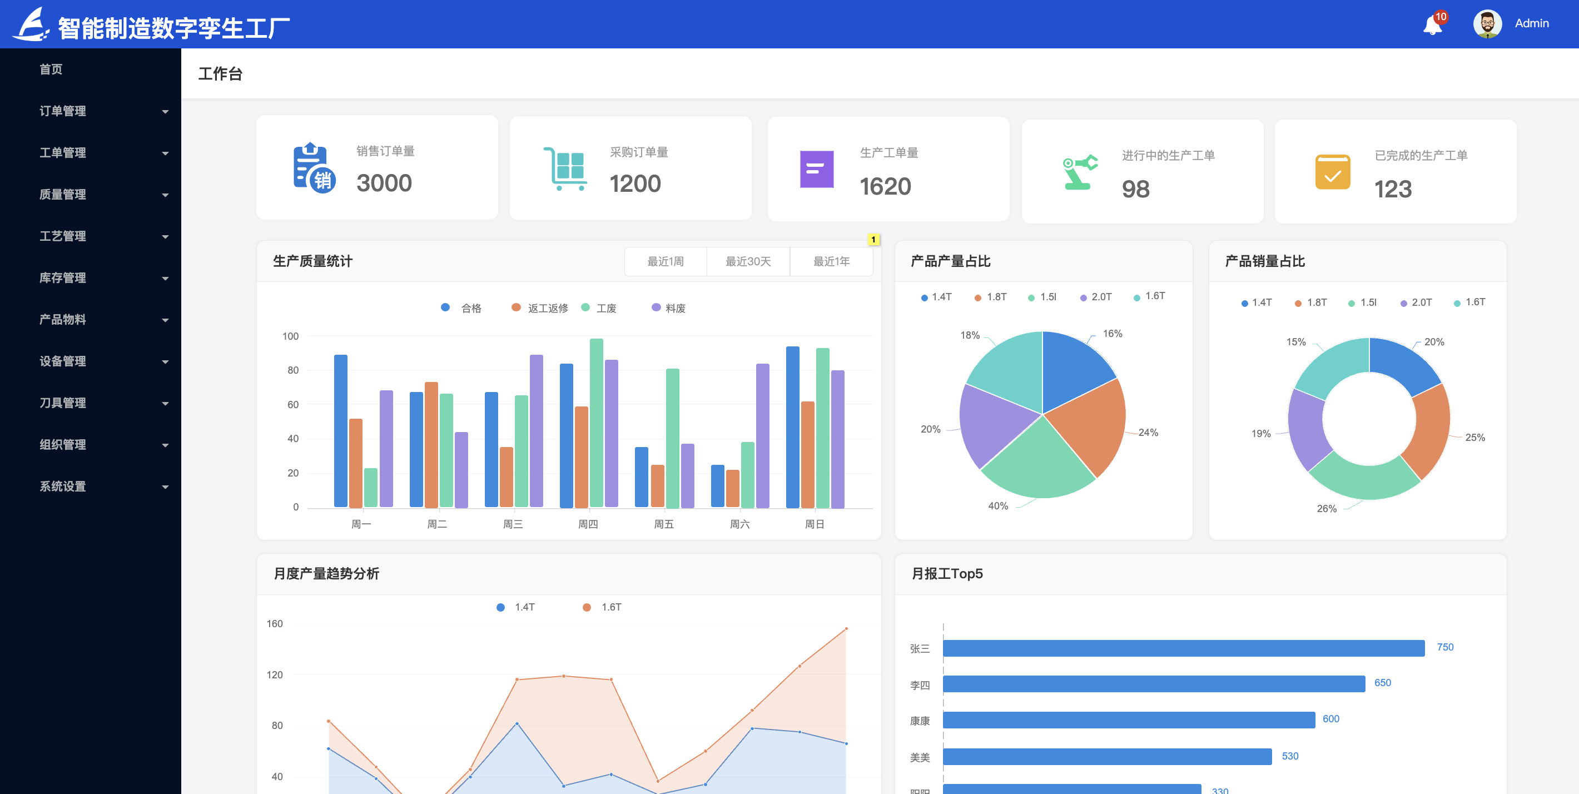This screenshot has height=794, width=1579.
Task: Open the 首页 menu item
Action: click(x=51, y=70)
